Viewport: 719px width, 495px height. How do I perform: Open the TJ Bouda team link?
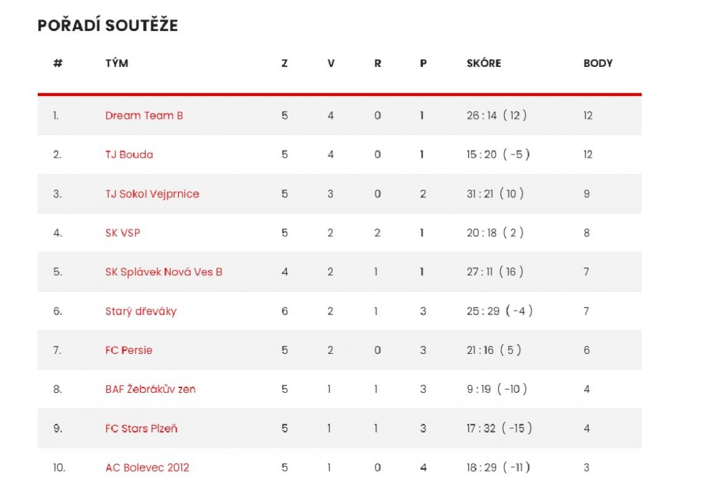pyautogui.click(x=129, y=155)
